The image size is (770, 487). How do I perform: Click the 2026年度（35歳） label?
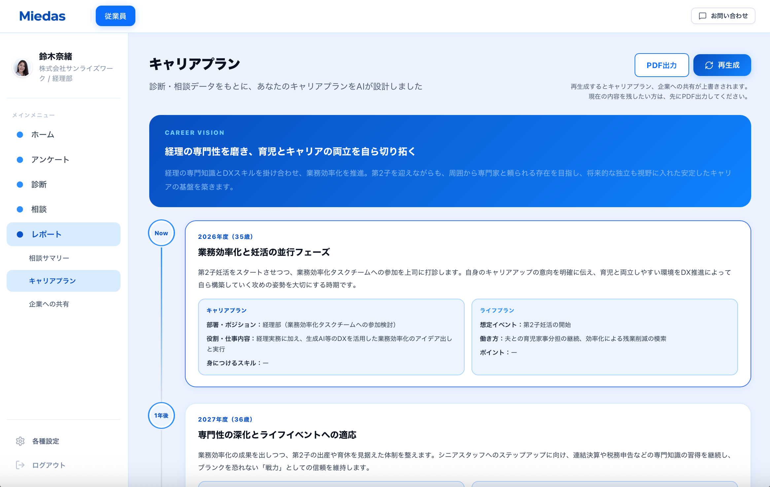click(226, 237)
